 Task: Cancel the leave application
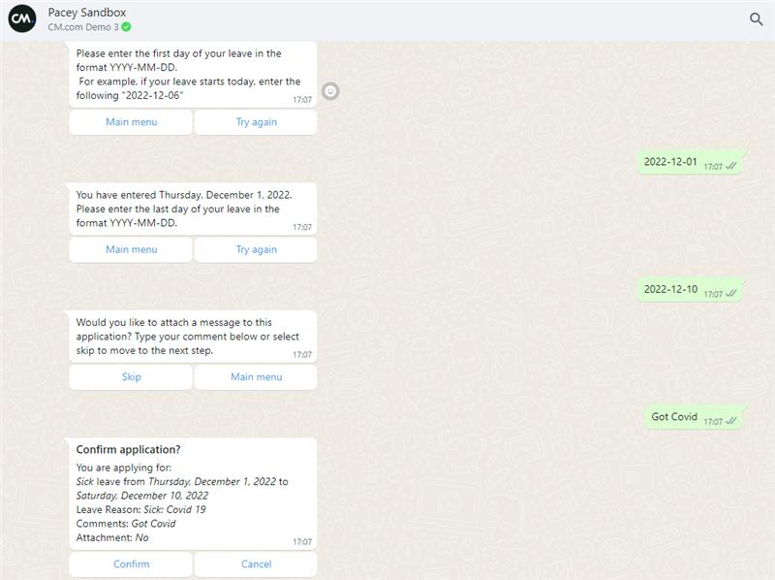[x=256, y=564]
